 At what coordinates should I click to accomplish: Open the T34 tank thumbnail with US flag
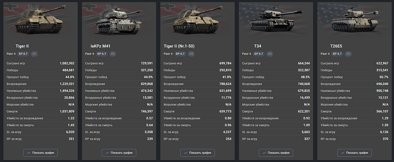click(x=275, y=20)
